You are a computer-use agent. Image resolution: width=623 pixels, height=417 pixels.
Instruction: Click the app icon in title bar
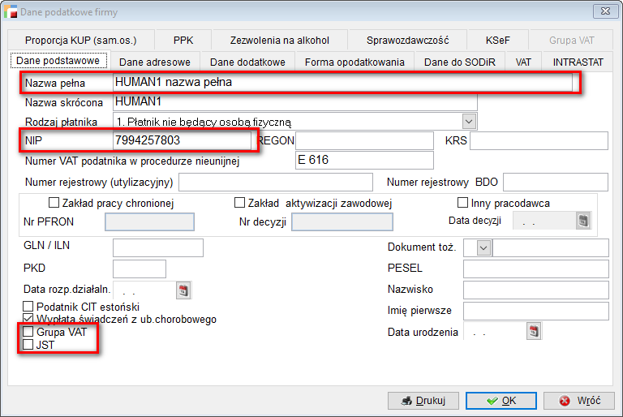tap(11, 11)
